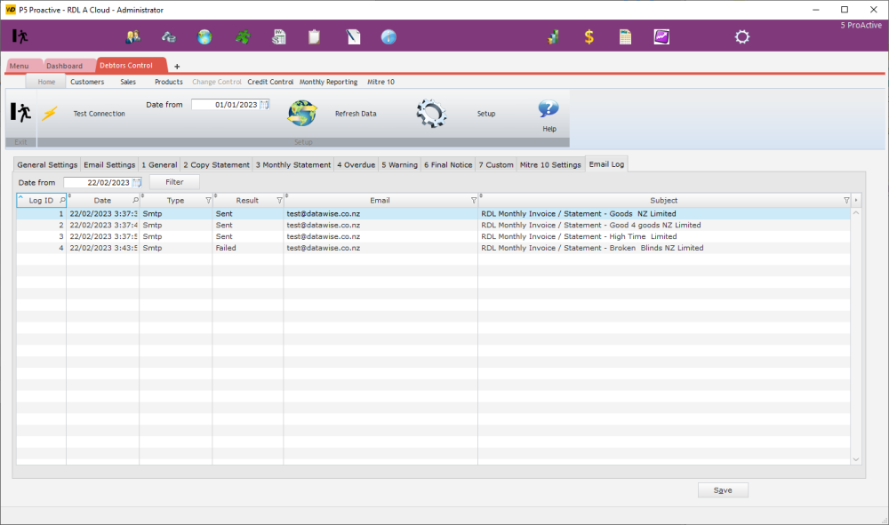Click the blue info circle icon
The image size is (889, 525).
pyautogui.click(x=388, y=37)
